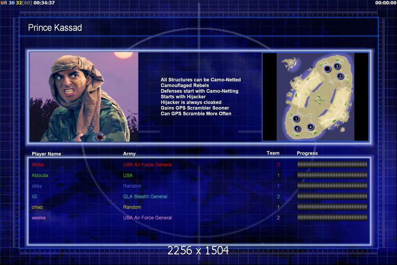Image resolution: width=397 pixels, height=265 pixels.
Task: Click okby's team number 1
Action: (x=278, y=186)
